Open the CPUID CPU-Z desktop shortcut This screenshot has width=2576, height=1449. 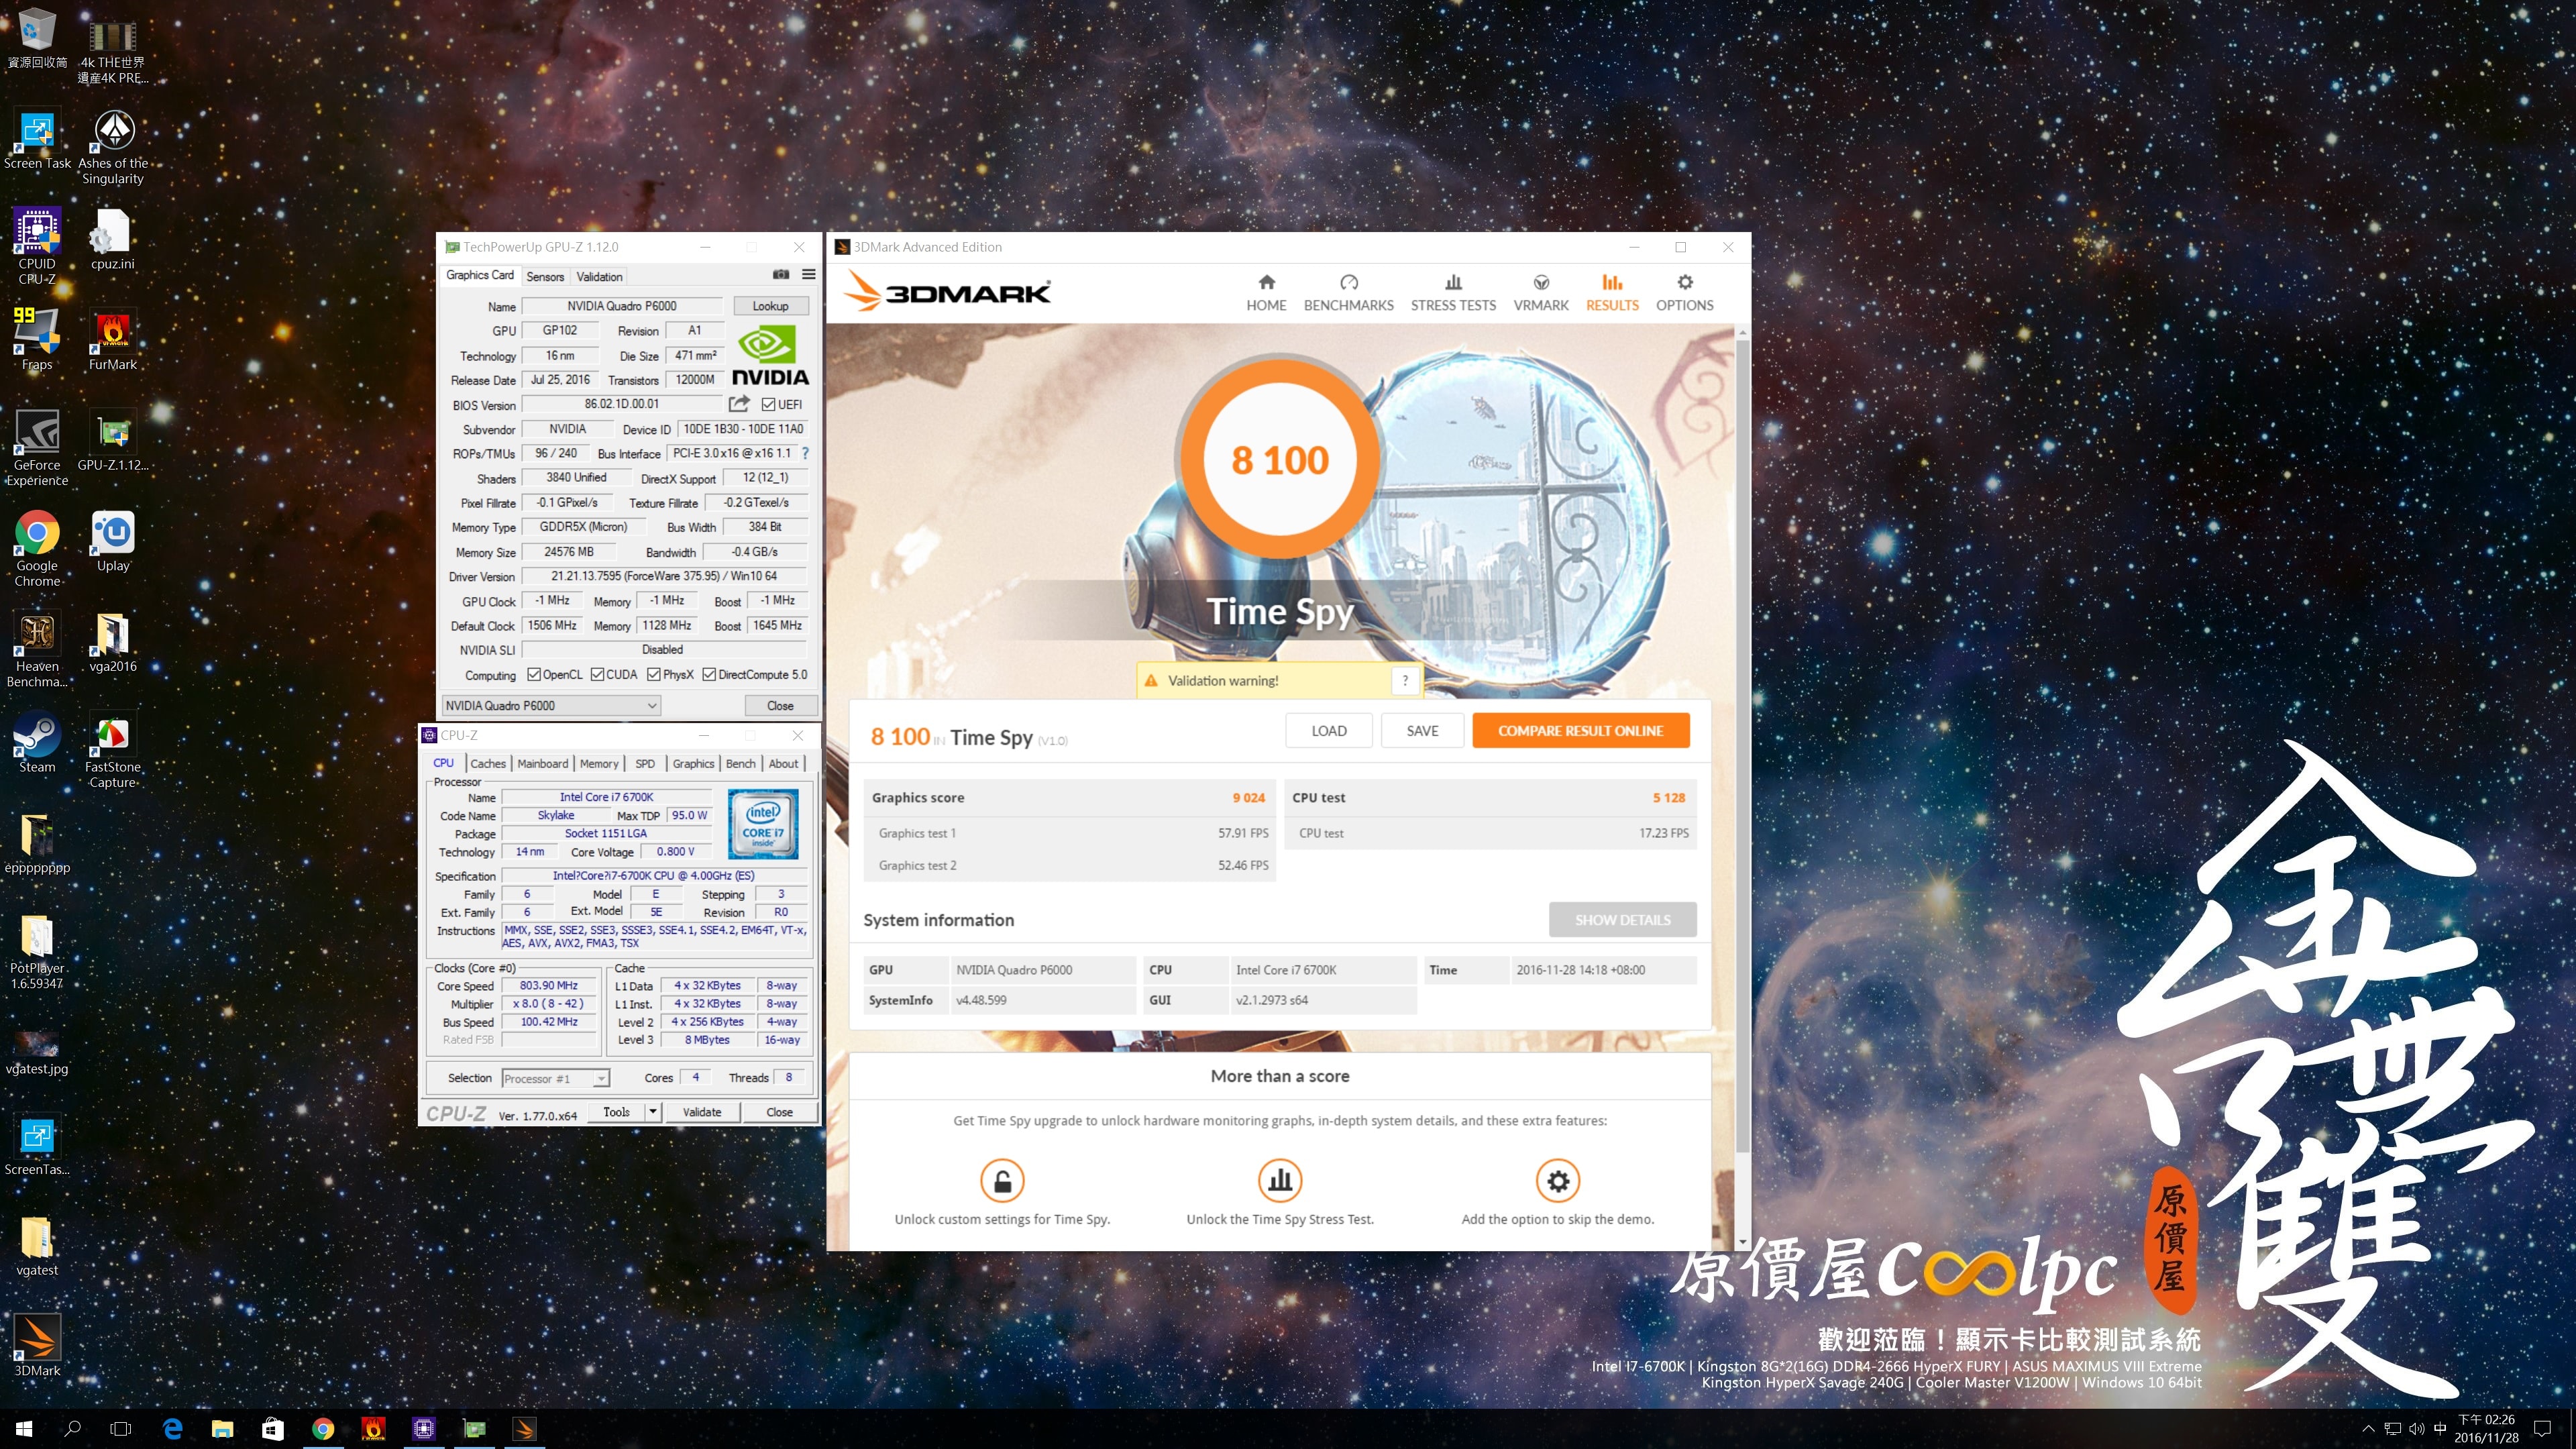click(37, 246)
